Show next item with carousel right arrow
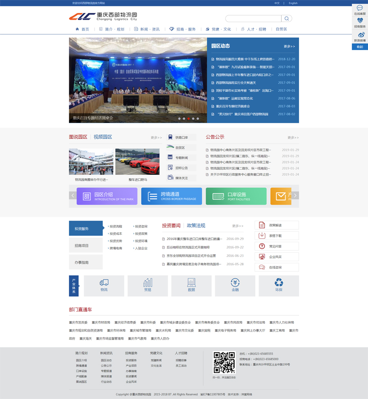368x399 pixels. click(295, 196)
